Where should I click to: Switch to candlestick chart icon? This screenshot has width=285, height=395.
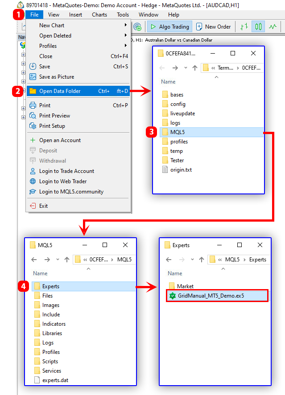pyautogui.click(x=258, y=26)
